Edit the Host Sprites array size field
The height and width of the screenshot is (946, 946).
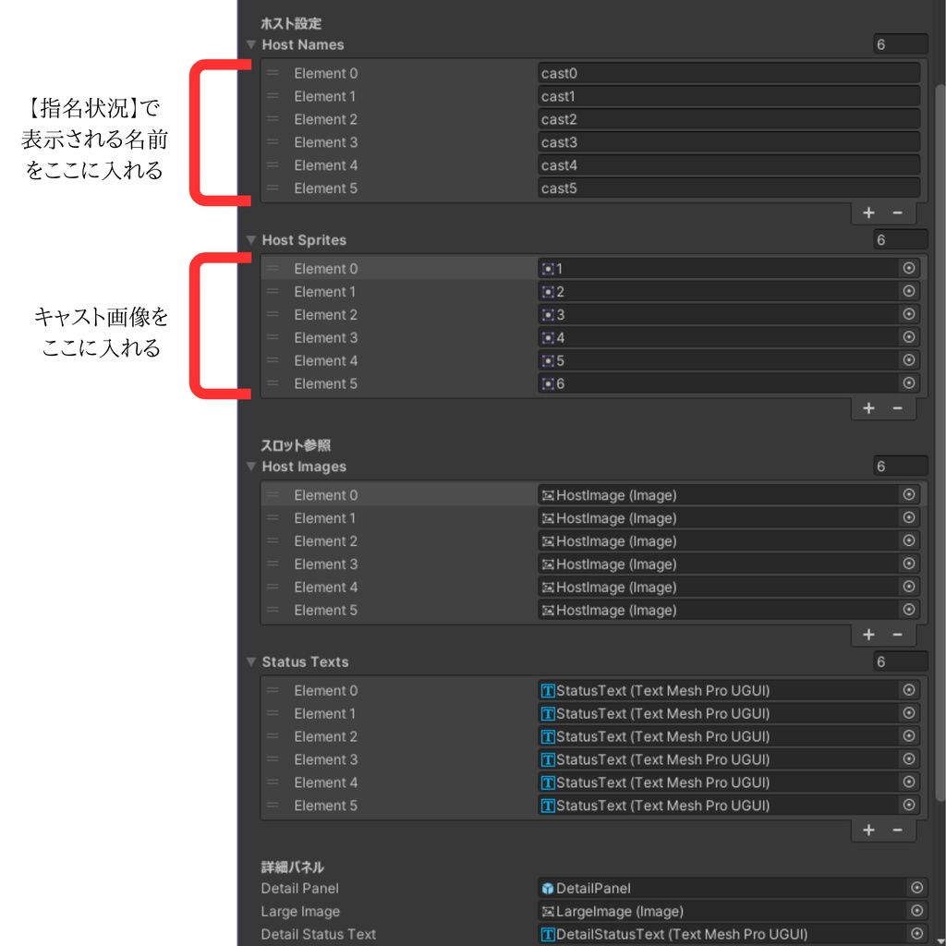click(x=900, y=240)
